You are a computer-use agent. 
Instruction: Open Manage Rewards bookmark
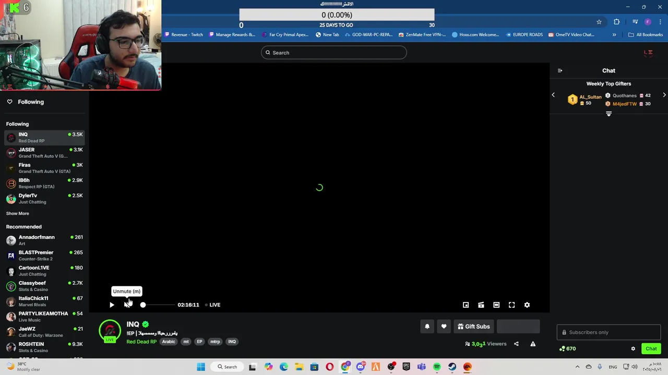232,35
